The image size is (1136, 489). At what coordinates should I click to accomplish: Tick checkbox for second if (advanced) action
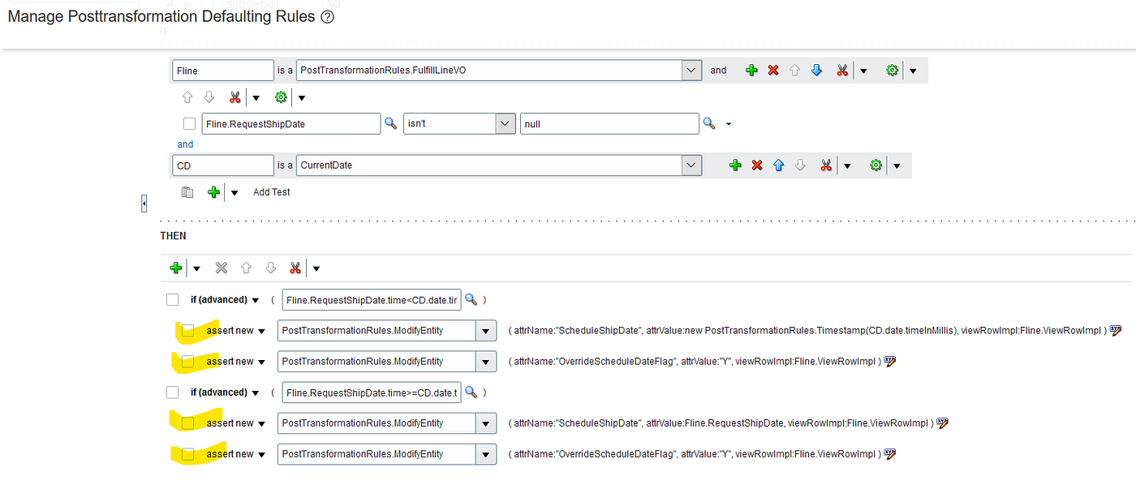point(172,392)
